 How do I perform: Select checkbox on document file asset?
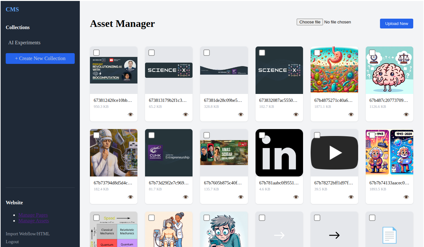coord(372,218)
